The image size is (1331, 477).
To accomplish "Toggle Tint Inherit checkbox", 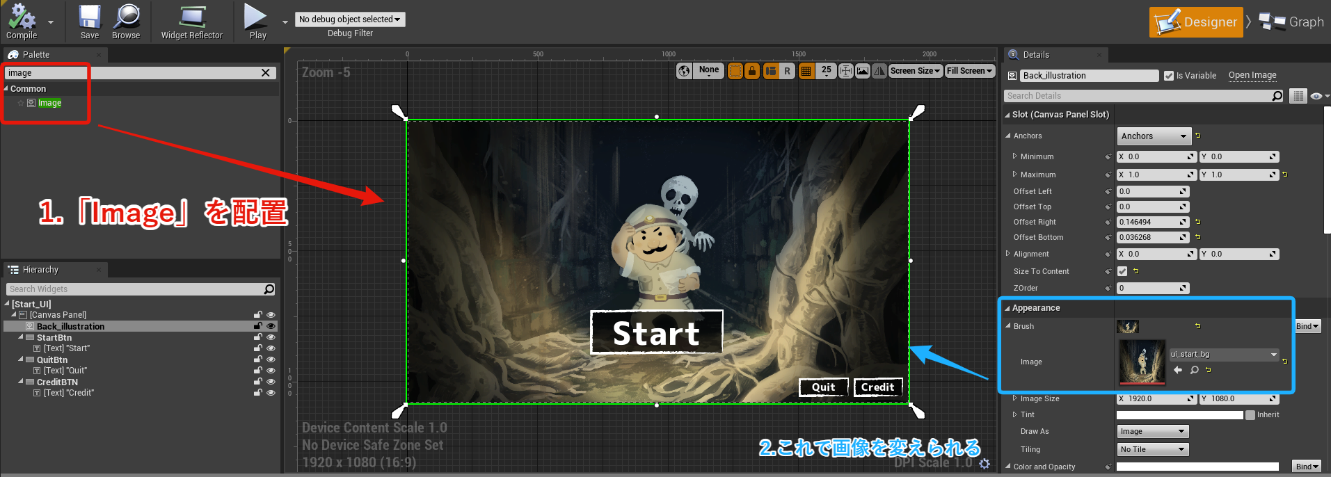I will point(1250,415).
